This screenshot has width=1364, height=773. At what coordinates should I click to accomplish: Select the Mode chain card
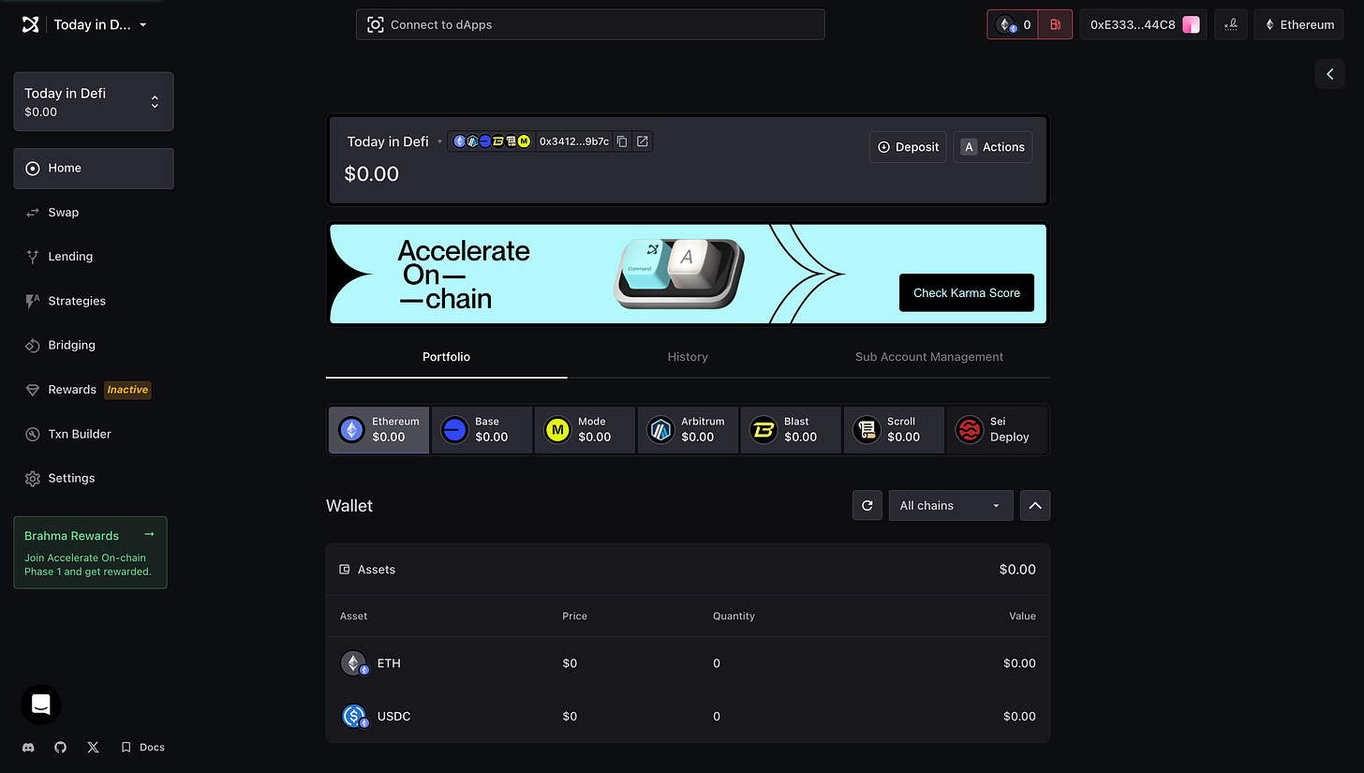(x=585, y=430)
